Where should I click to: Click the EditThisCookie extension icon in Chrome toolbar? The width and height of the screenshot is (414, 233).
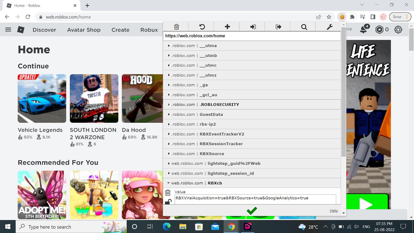(342, 17)
